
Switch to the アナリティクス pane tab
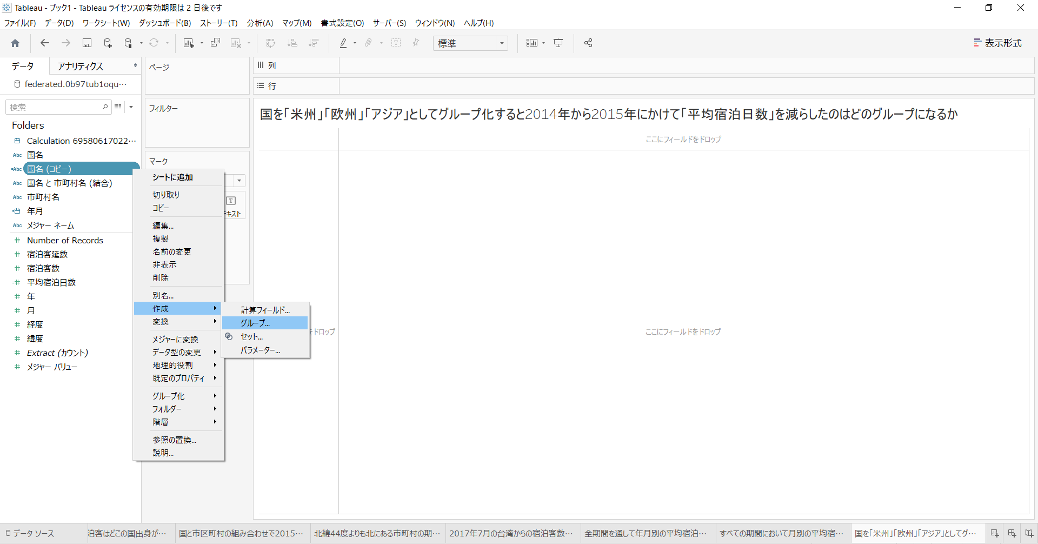click(x=81, y=66)
